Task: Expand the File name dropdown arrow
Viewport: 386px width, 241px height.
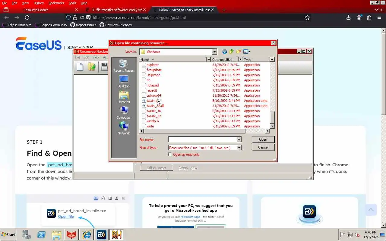Action: pos(239,139)
